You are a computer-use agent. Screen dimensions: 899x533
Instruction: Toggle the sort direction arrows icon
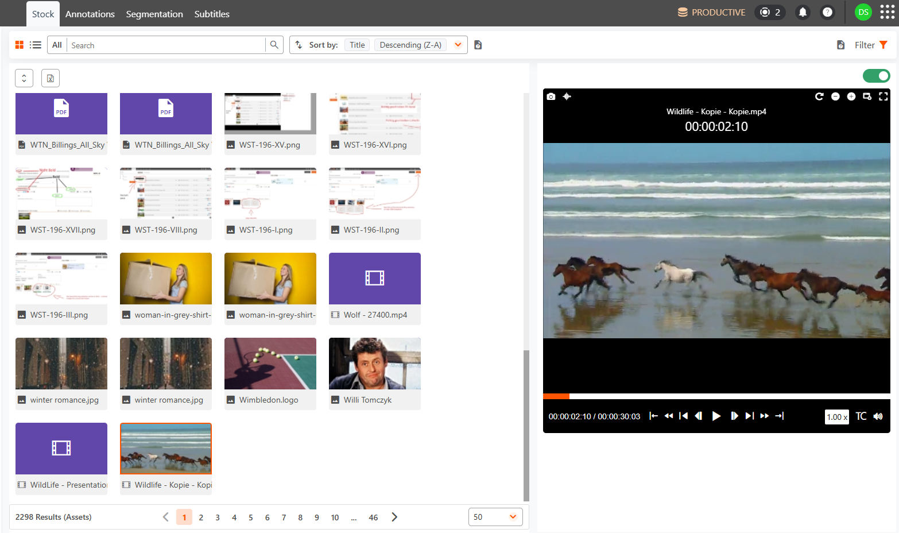(299, 45)
